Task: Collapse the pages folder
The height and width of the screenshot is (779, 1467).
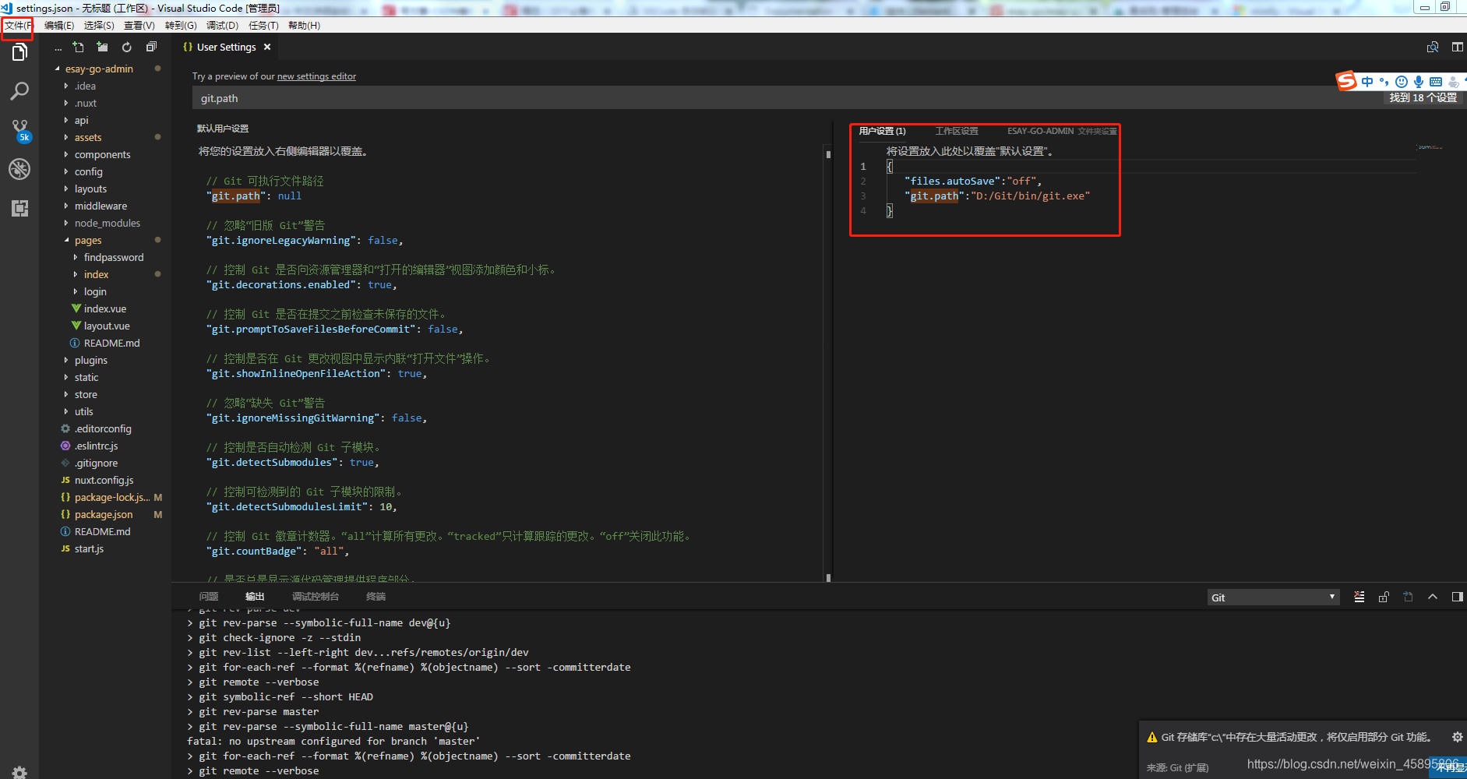Action: [88, 240]
